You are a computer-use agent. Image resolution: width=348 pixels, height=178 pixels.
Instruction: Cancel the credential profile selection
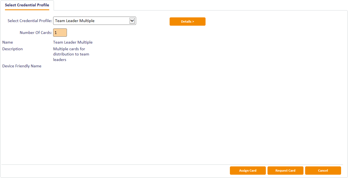click(x=323, y=171)
